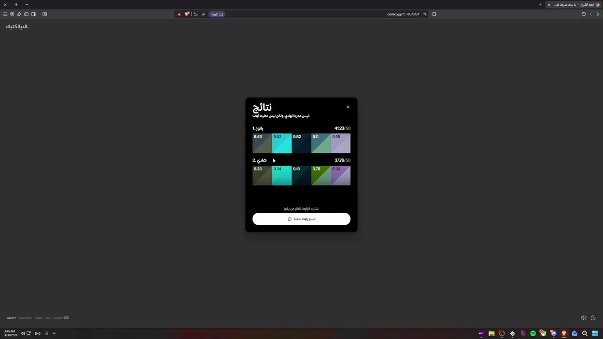Select the 6.43 color swatch in row 1
Image resolution: width=603 pixels, height=339 pixels.
[262, 143]
